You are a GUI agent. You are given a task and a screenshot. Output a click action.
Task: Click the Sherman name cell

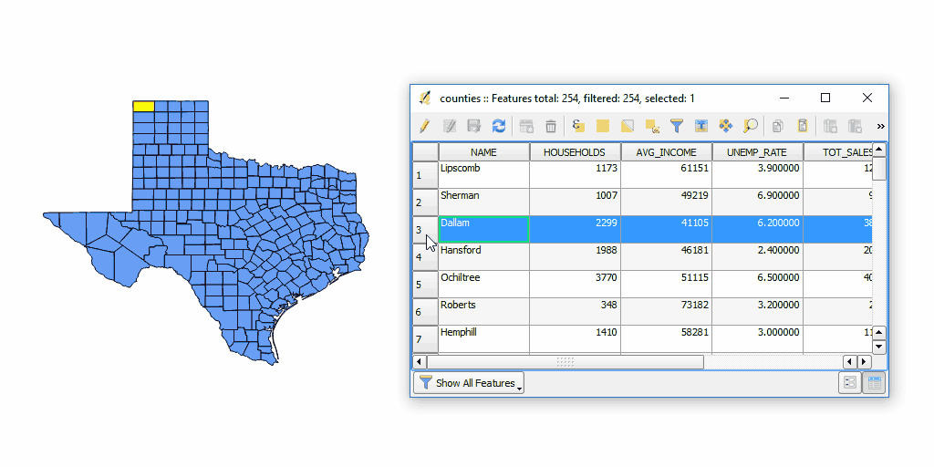coord(483,202)
